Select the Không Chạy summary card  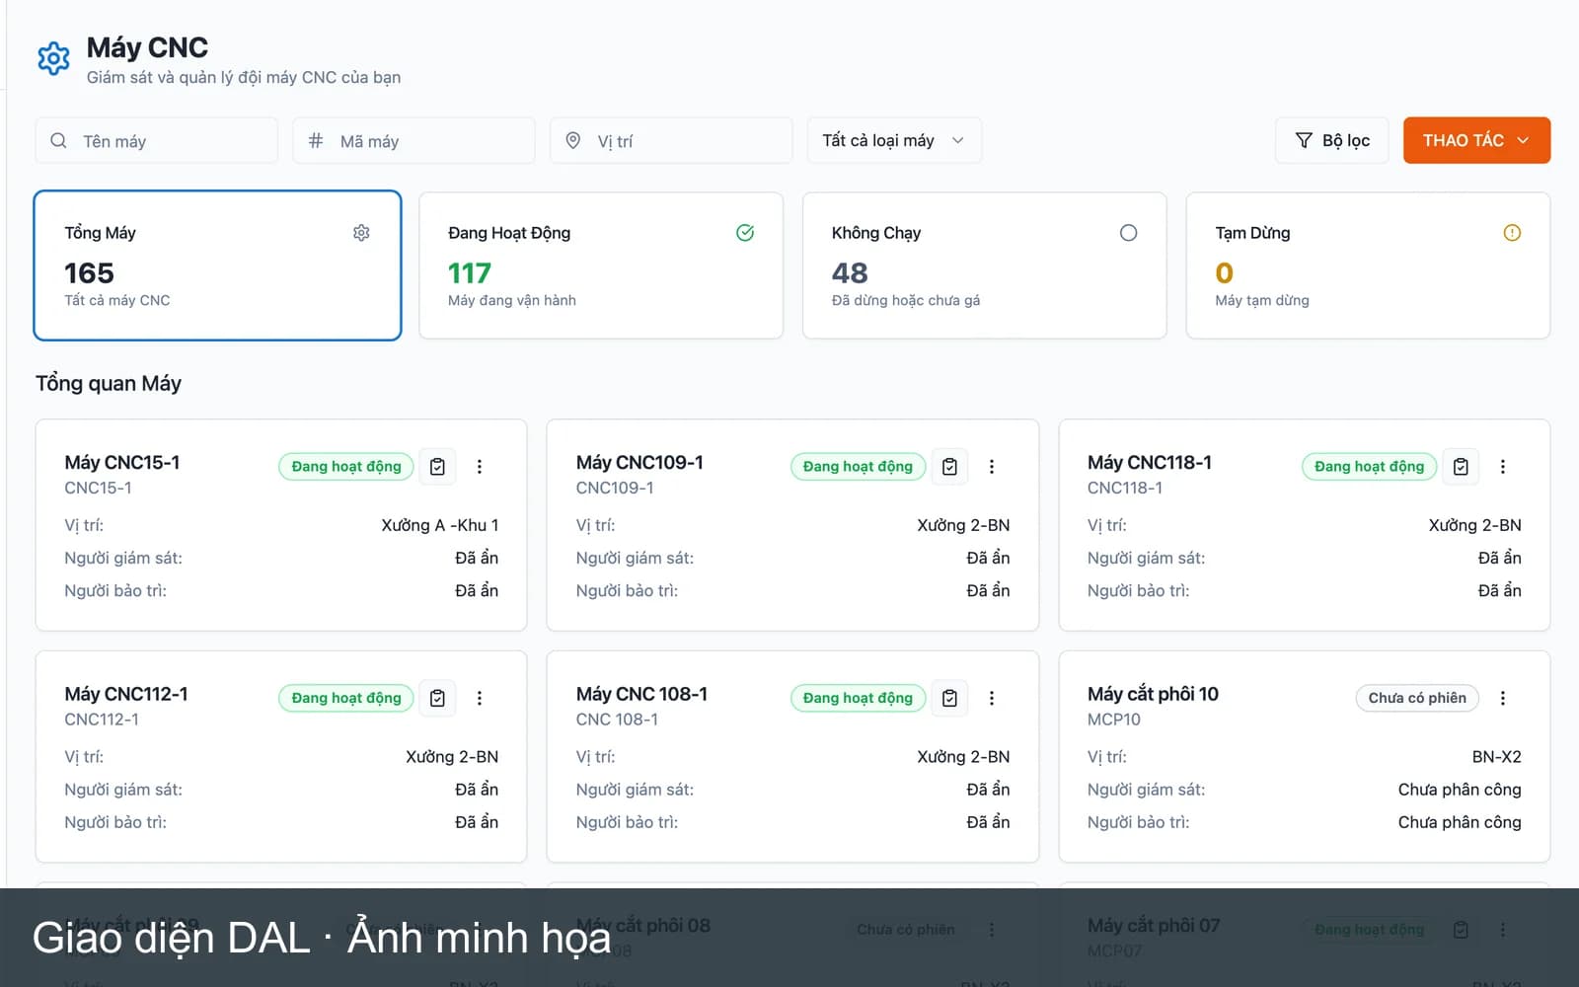click(985, 266)
